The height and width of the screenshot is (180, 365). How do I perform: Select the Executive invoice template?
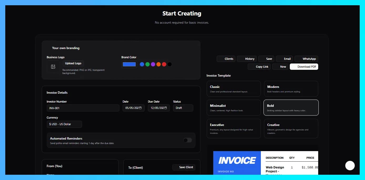234,129
